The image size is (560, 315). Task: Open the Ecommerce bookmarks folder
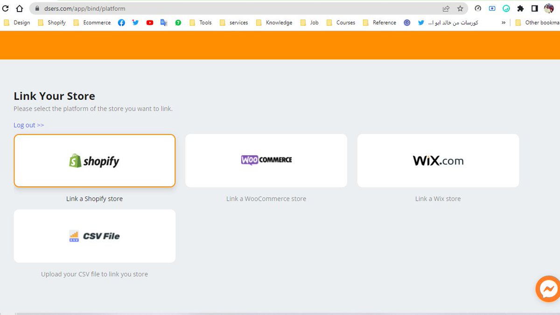92,22
